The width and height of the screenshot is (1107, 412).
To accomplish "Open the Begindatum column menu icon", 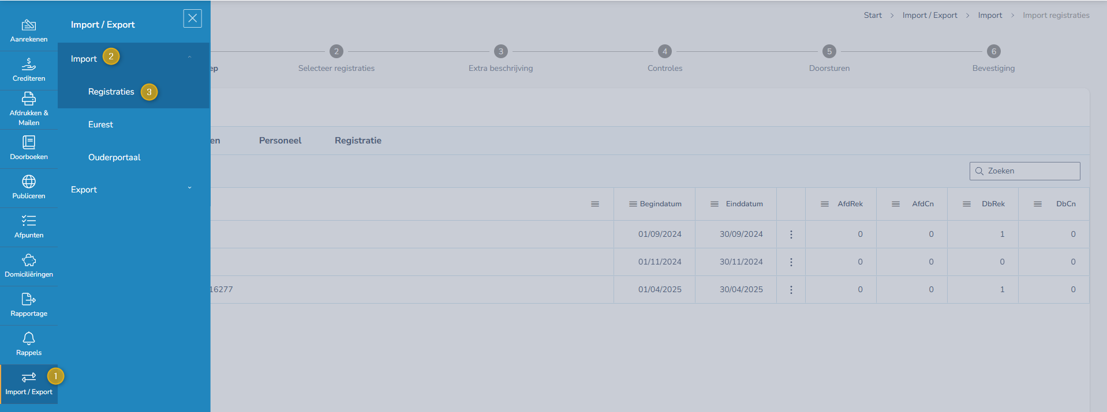I will (633, 204).
